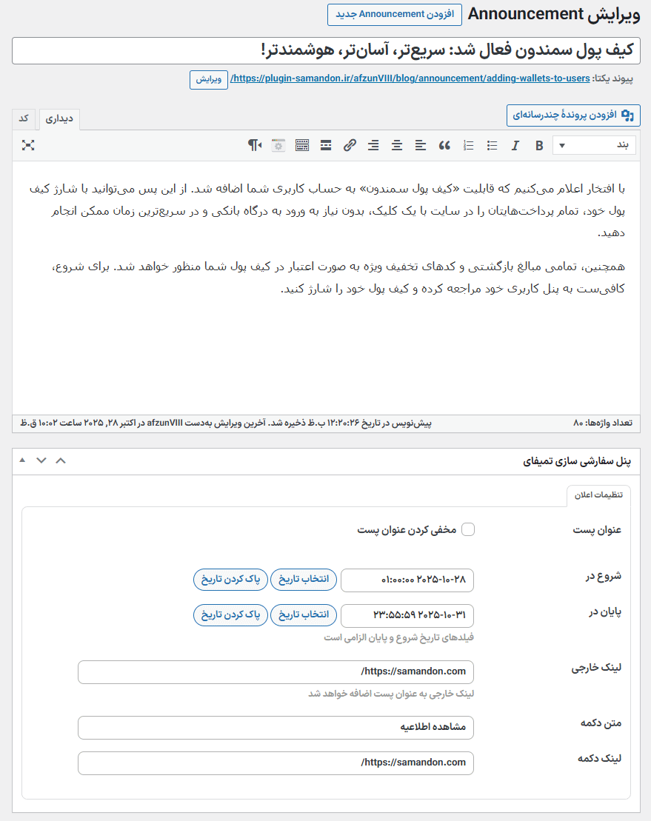
Task: Show the extra toolbar row (toolbar toggle)
Action: pyautogui.click(x=302, y=145)
